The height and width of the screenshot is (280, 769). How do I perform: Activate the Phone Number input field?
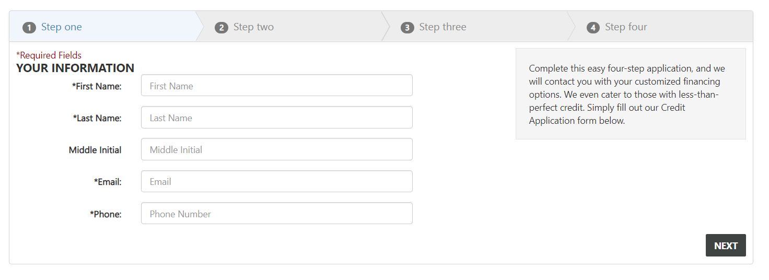(276, 214)
